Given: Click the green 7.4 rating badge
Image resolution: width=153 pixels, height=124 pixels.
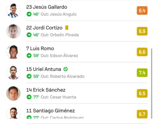Looking at the screenshot, I should click(x=142, y=73).
